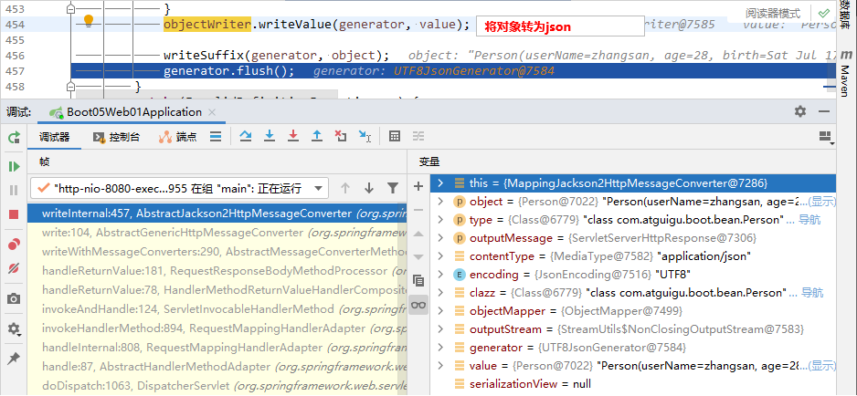Move watch down arrow in variables
Viewport: 857px width, 396px height.
tap(418, 257)
